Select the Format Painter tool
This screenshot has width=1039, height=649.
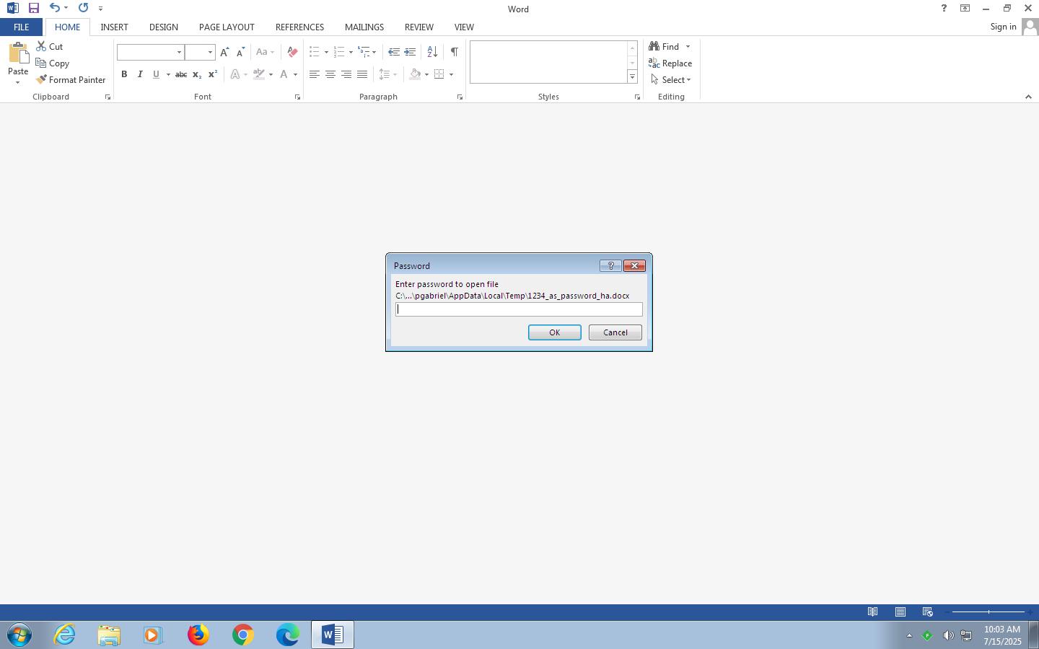[x=71, y=80]
